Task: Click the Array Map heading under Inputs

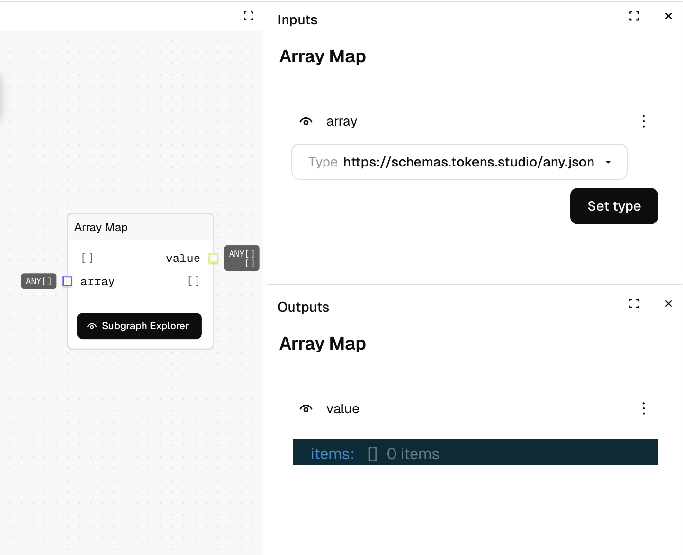Action: [x=323, y=56]
